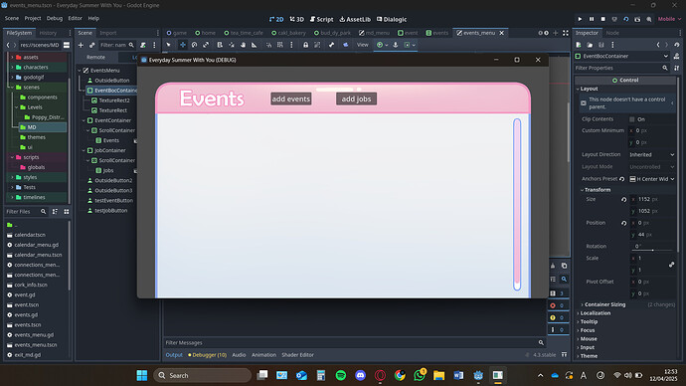This screenshot has height=386, width=686.
Task: Expand the assets folder
Action: (12, 58)
